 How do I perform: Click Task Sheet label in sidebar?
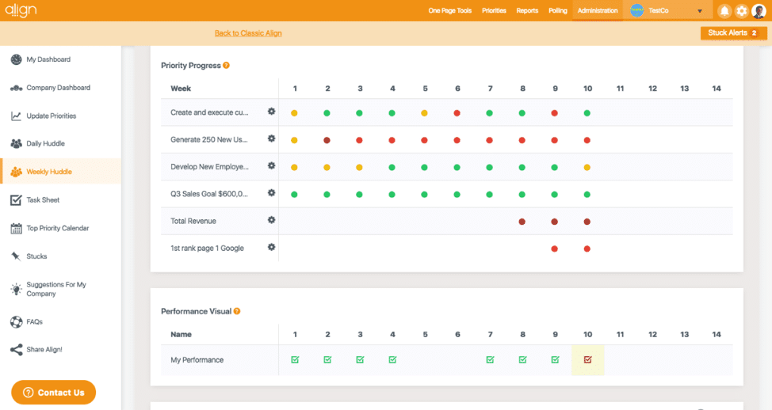(x=43, y=200)
